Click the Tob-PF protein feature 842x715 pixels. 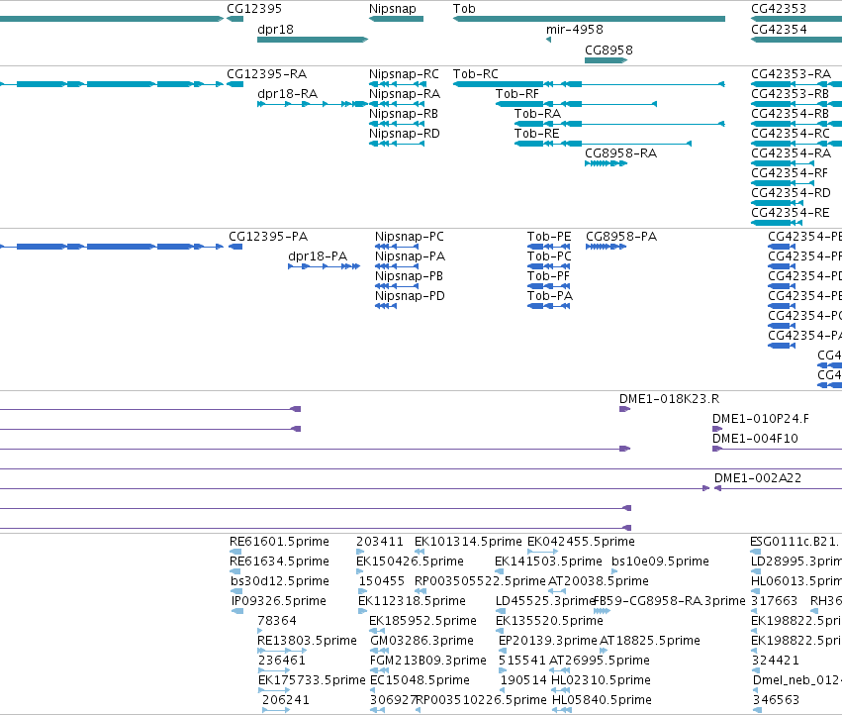coord(548,286)
